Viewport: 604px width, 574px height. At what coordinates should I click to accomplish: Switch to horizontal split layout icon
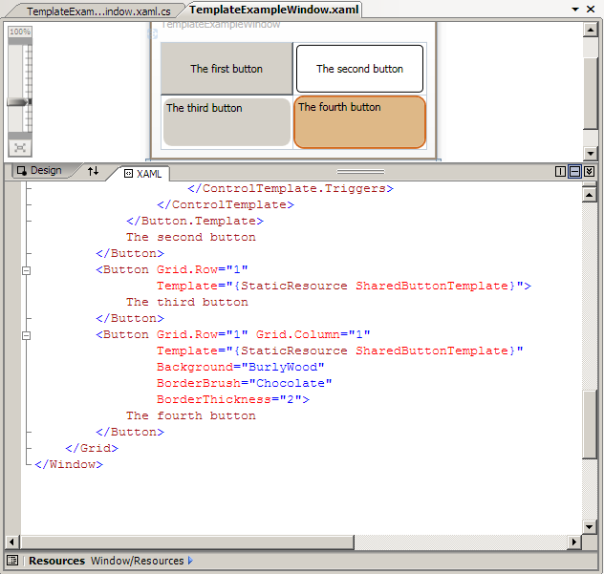click(x=574, y=171)
